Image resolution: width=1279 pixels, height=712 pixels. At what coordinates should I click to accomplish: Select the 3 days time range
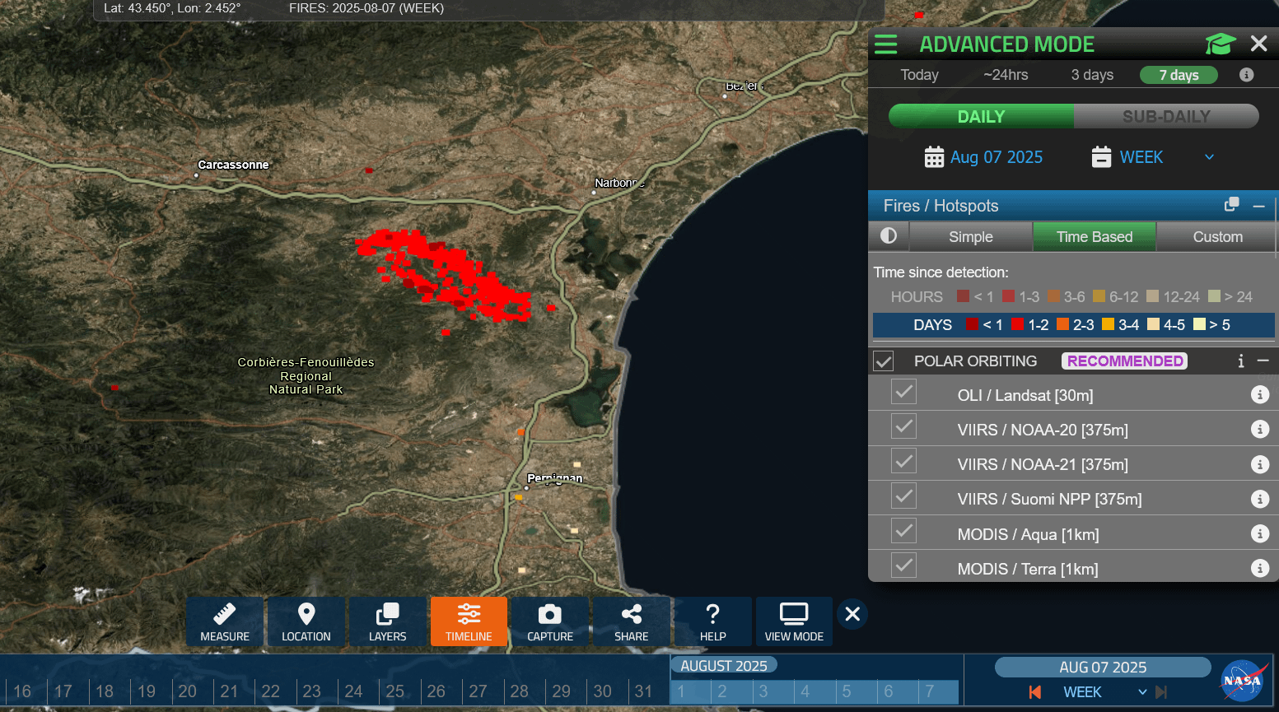pyautogui.click(x=1092, y=75)
